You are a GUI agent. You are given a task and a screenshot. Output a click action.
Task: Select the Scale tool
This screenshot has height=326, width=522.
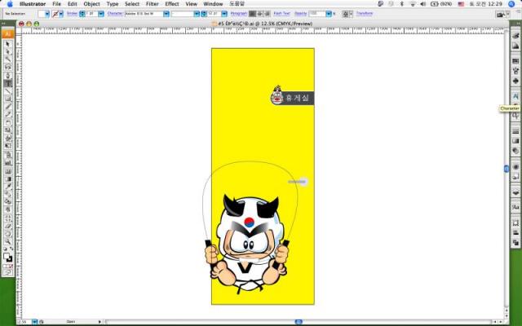(x=8, y=130)
